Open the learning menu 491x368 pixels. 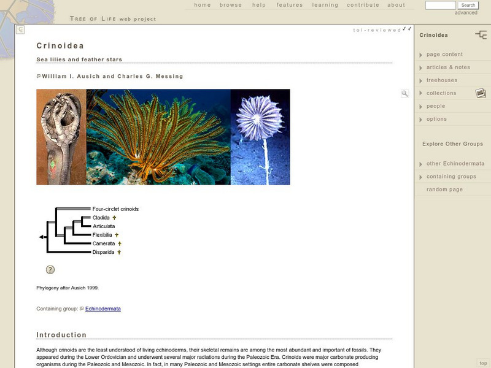[x=325, y=5]
